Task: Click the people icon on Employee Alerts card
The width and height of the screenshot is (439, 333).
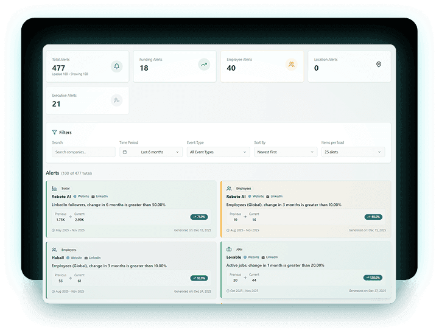Action: (x=291, y=64)
